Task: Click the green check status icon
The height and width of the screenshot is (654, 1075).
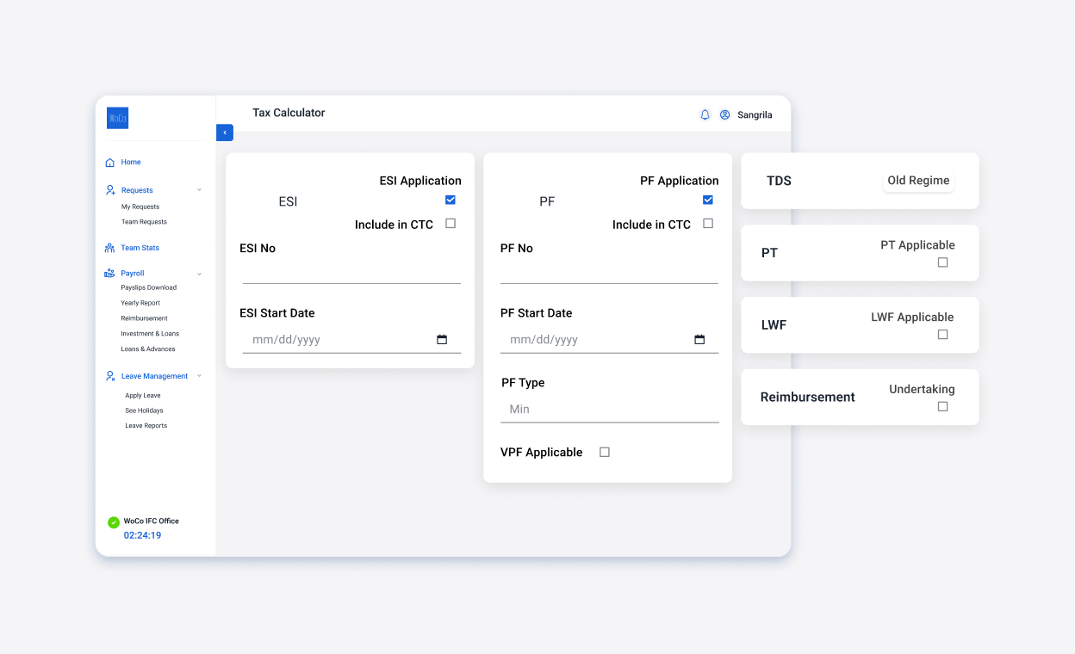Action: pyautogui.click(x=113, y=522)
